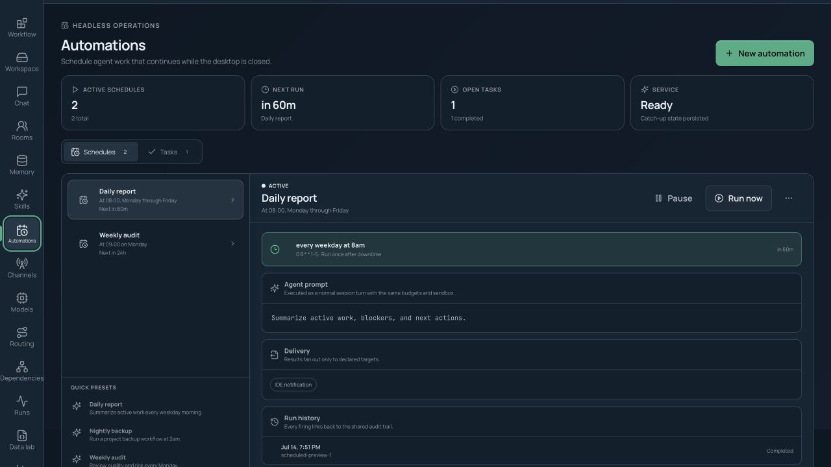This screenshot has height=467, width=831.
Task: Click the IDE notification delivery chip
Action: [x=293, y=385]
